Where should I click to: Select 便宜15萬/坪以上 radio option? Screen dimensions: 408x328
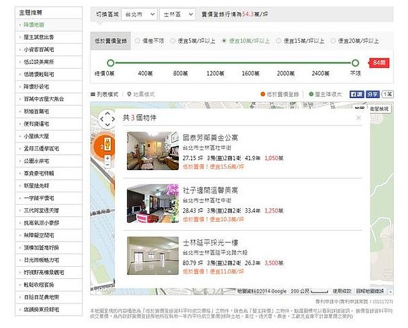(x=278, y=41)
